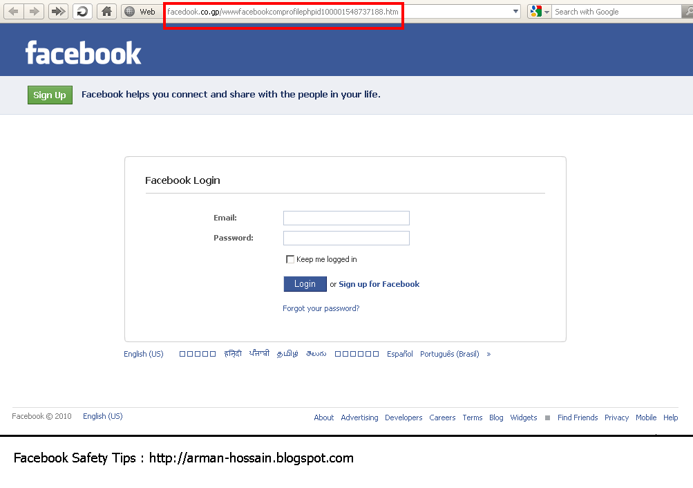The width and height of the screenshot is (693, 488).
Task: Open the Widgets footer link
Action: pos(523,417)
